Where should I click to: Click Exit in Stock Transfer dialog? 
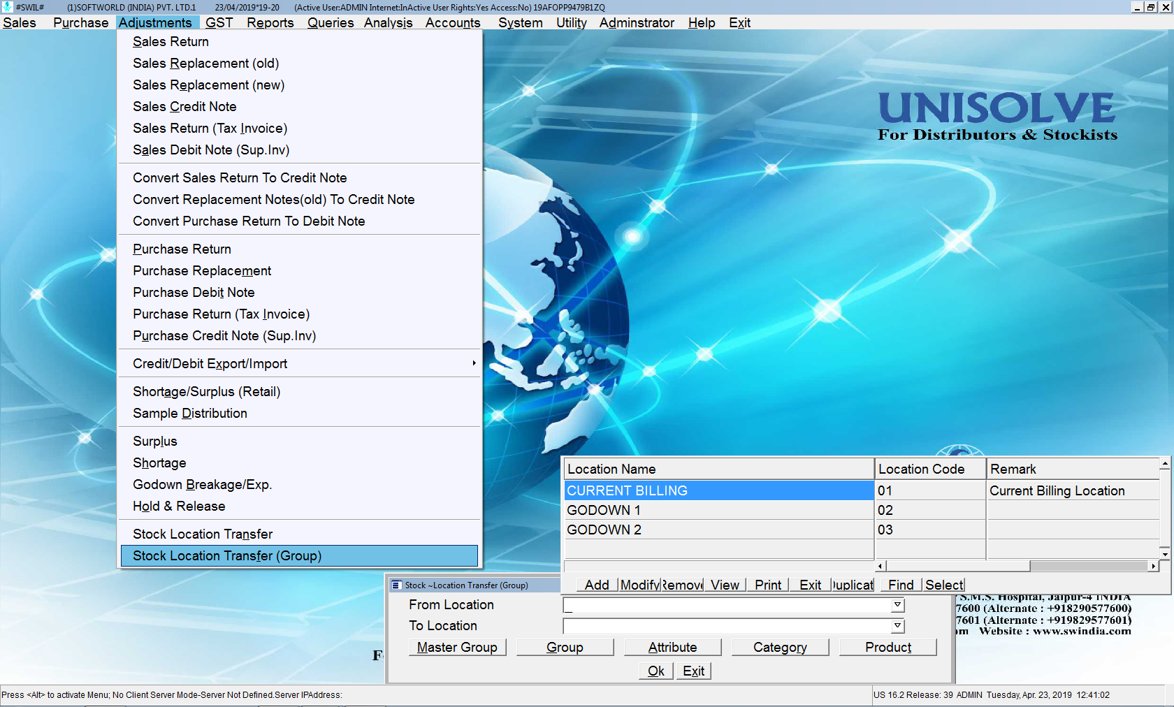pos(693,671)
